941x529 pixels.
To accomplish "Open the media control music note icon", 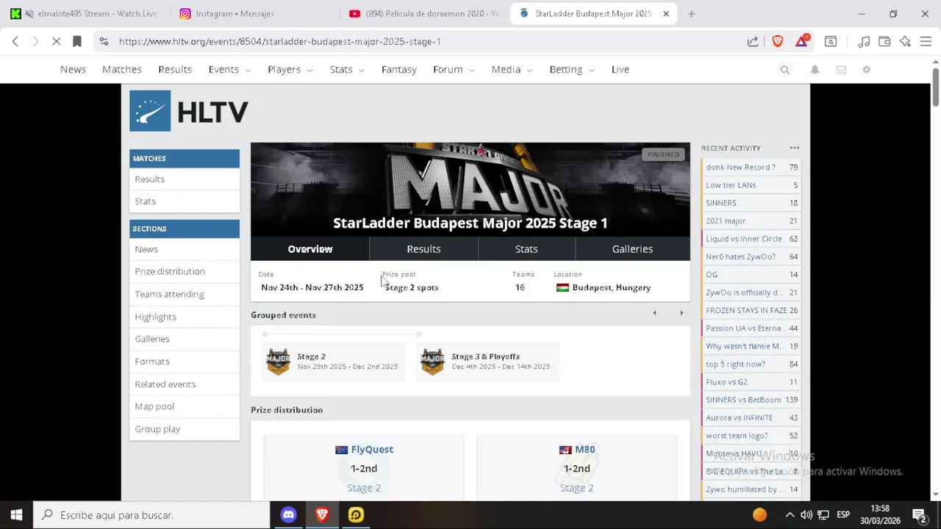I will pyautogui.click(x=865, y=41).
